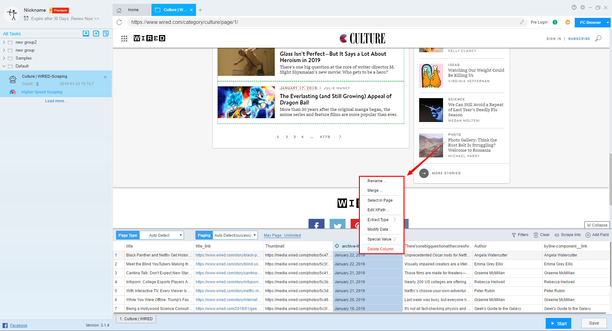Image resolution: width=612 pixels, height=331 pixels.
Task: Click the next page arrow in pagination
Action: point(340,137)
